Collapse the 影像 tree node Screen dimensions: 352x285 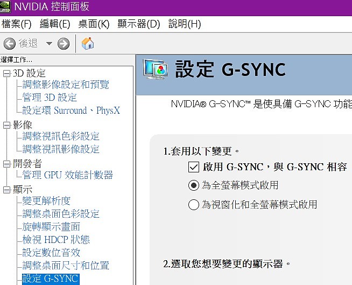coord(7,125)
